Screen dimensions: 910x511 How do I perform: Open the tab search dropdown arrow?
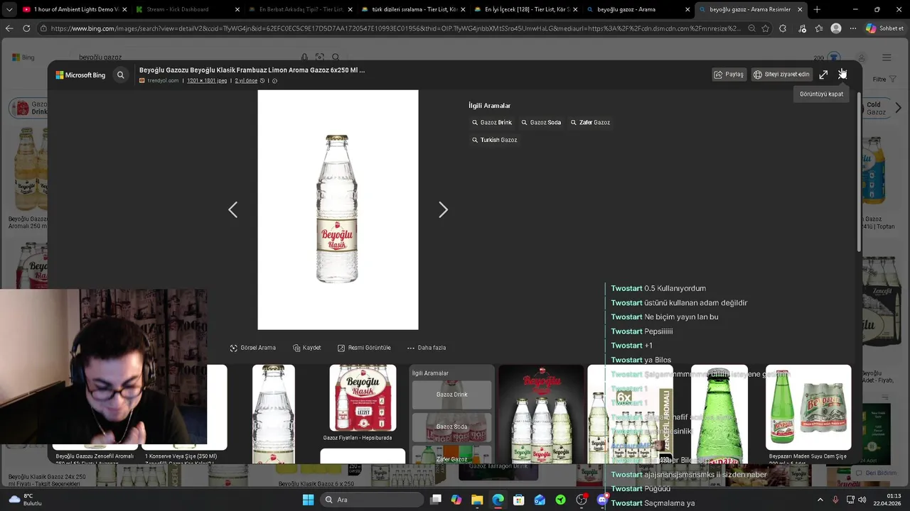coord(9,9)
